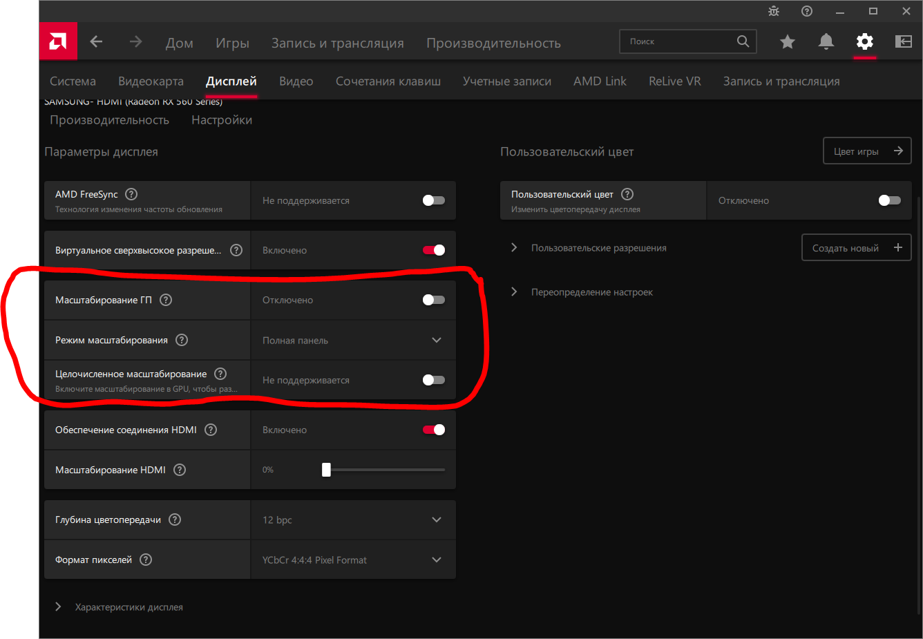Image resolution: width=923 pixels, height=639 pixels.
Task: Open settings gear icon
Action: 864,41
